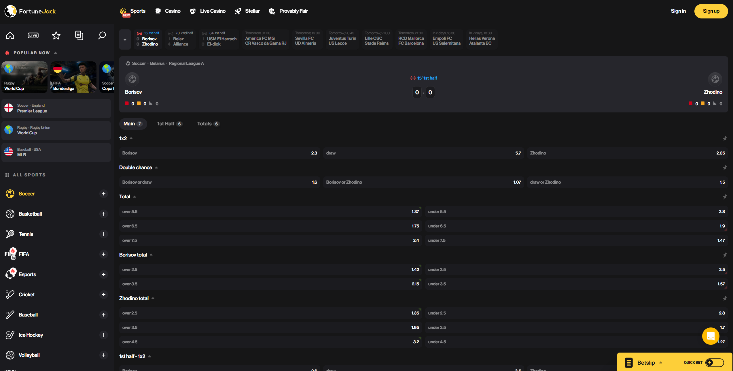Bet on Zhodino at 2.05

pyautogui.click(x=628, y=153)
